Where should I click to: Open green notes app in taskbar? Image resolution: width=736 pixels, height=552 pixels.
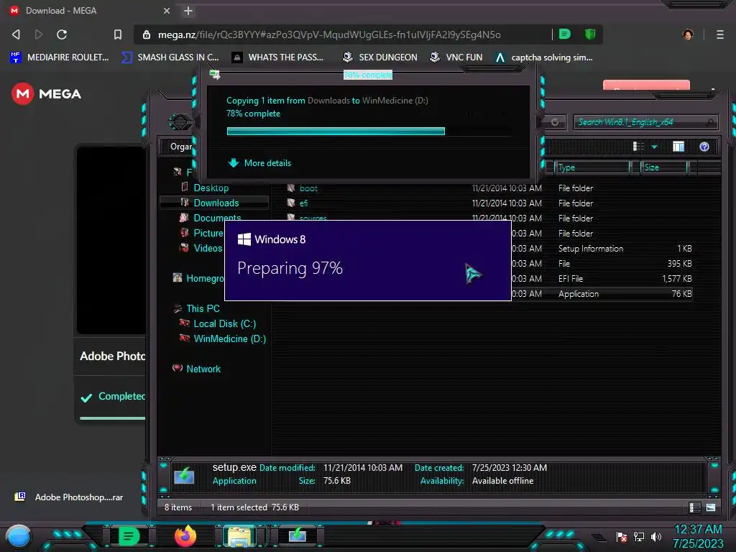(129, 536)
